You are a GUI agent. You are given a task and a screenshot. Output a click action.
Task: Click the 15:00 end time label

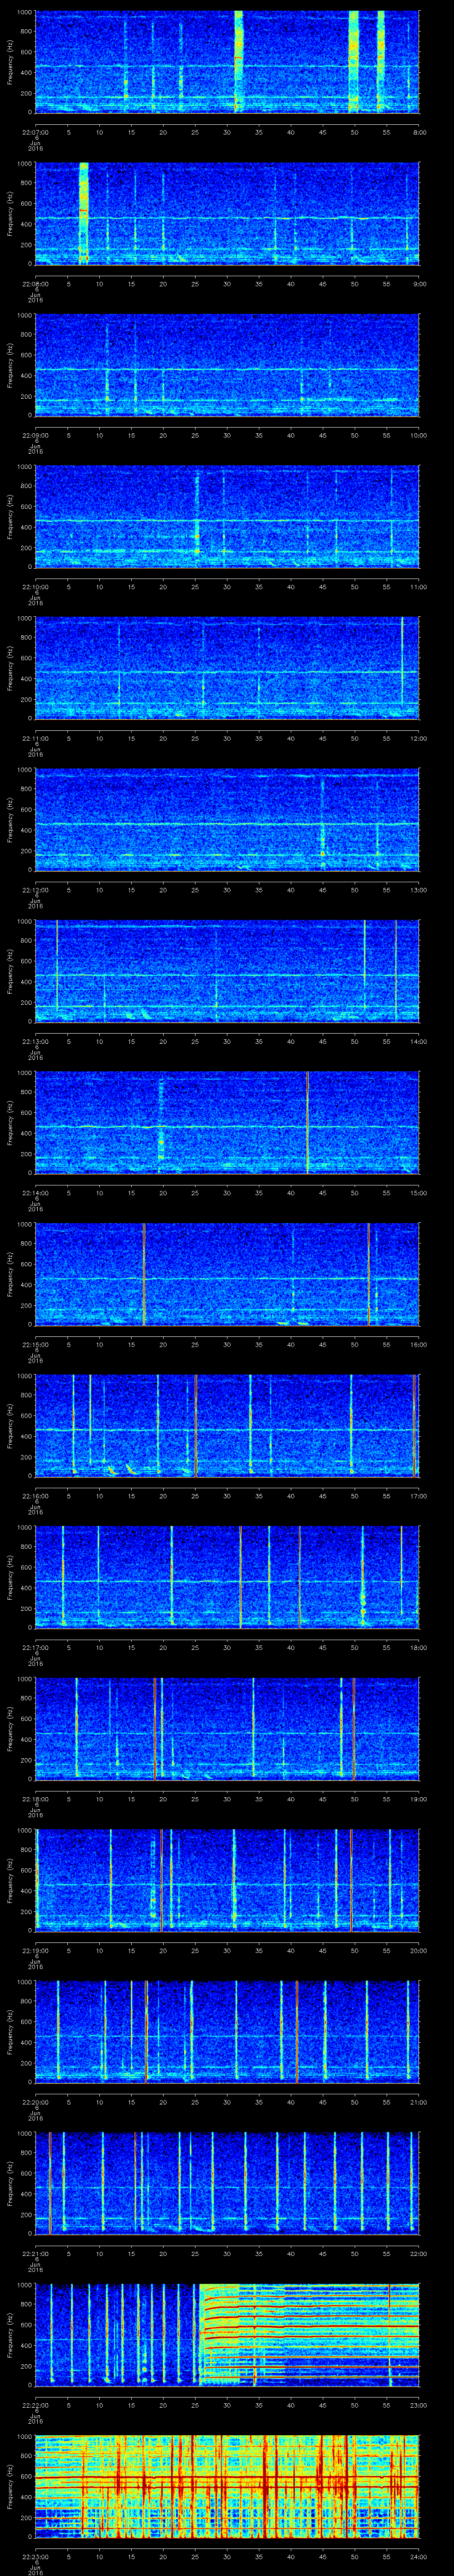pyautogui.click(x=418, y=1193)
